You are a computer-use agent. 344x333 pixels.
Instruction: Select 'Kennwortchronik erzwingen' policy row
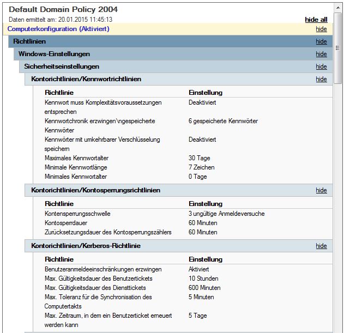tap(100, 125)
